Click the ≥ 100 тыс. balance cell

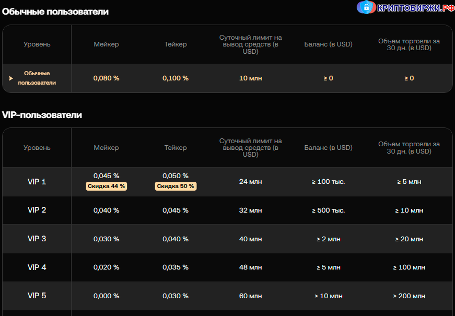pos(329,182)
